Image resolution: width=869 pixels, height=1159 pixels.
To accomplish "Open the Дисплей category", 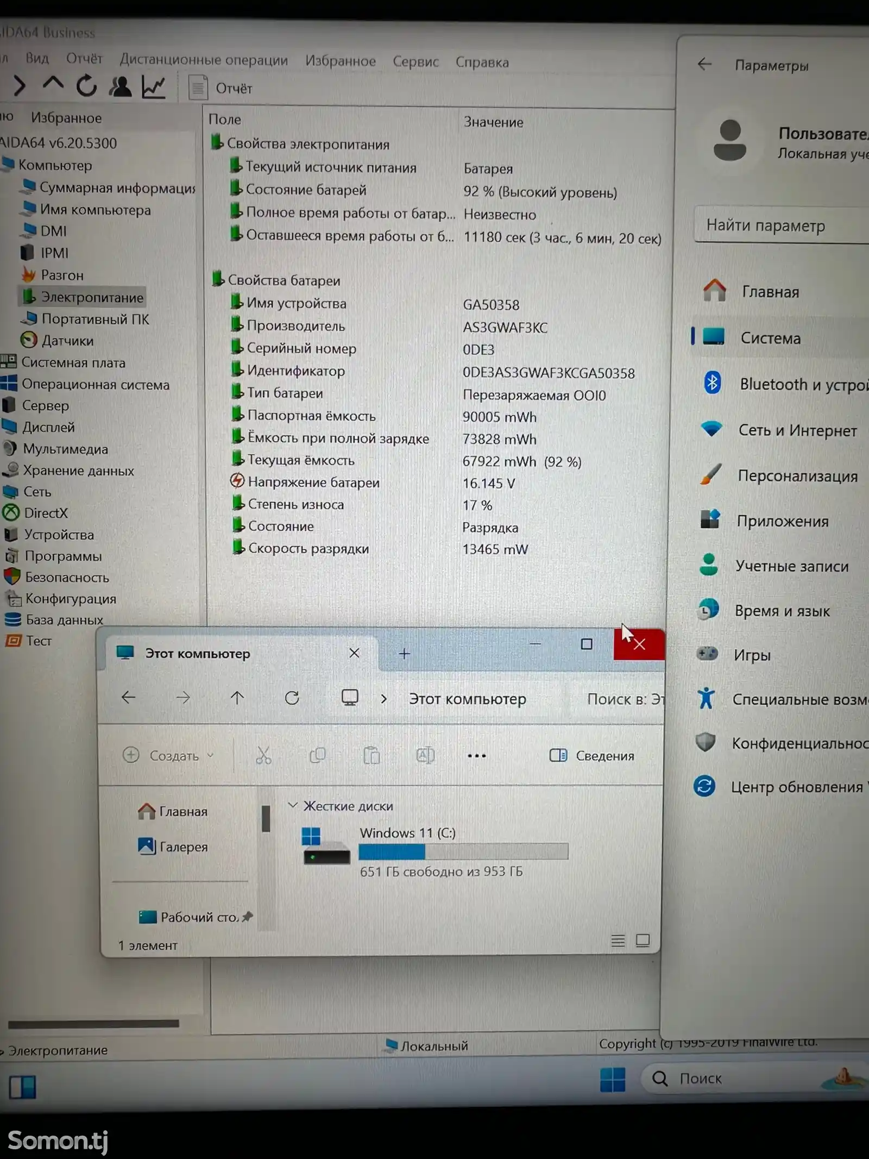I will tap(39, 427).
